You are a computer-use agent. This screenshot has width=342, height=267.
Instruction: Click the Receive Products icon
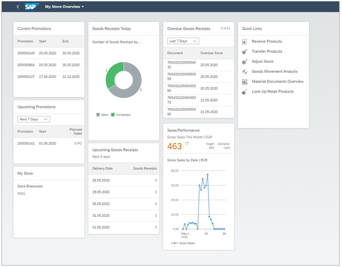244,41
